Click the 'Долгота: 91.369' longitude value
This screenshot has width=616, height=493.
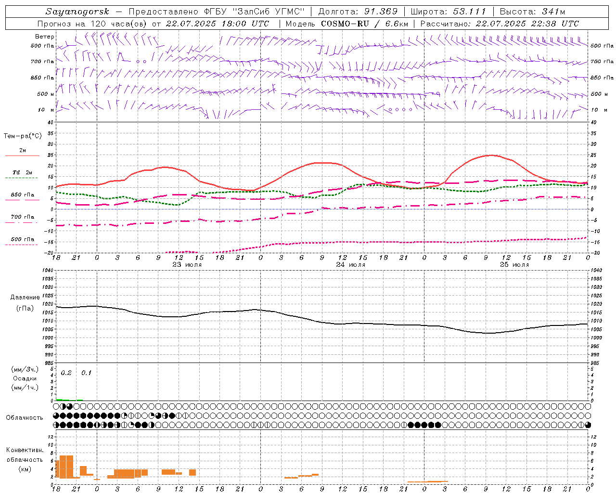(x=358, y=12)
